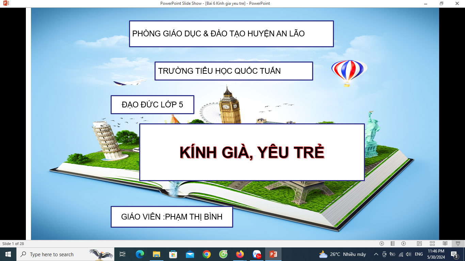Open the Windows Start menu
Image resolution: width=465 pixels, height=261 pixels.
coord(8,254)
